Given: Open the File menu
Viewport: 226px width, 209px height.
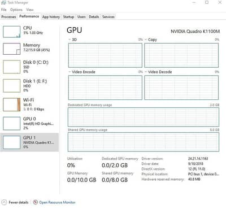Looking at the screenshot, I should 3,10.
